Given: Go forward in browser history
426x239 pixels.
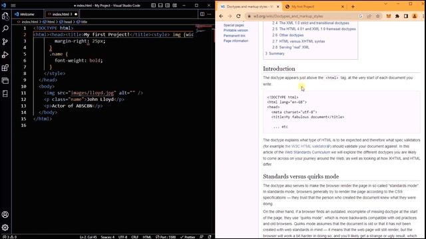Looking at the screenshot, I should click(x=230, y=16).
